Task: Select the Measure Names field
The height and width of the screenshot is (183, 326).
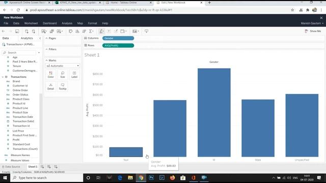Action: [x=20, y=155]
